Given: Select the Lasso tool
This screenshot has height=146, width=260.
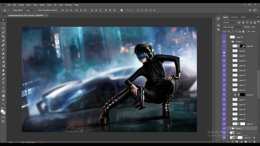Looking at the screenshot, I should (3, 28).
